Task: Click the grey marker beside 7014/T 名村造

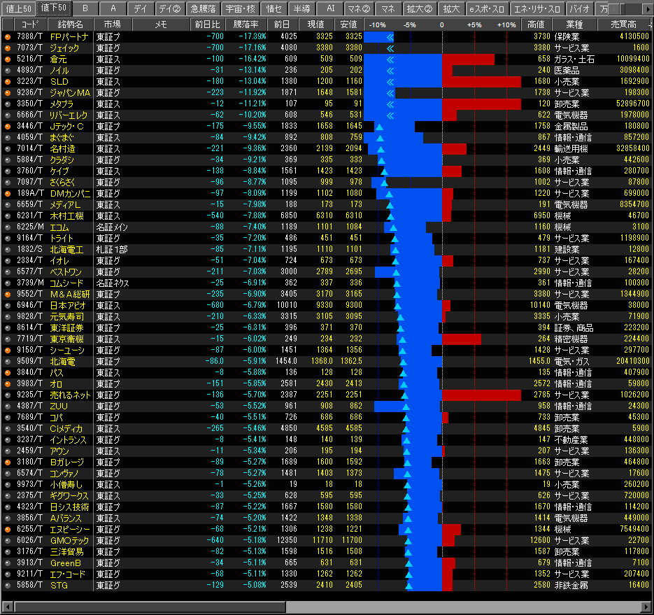Action: coord(8,149)
